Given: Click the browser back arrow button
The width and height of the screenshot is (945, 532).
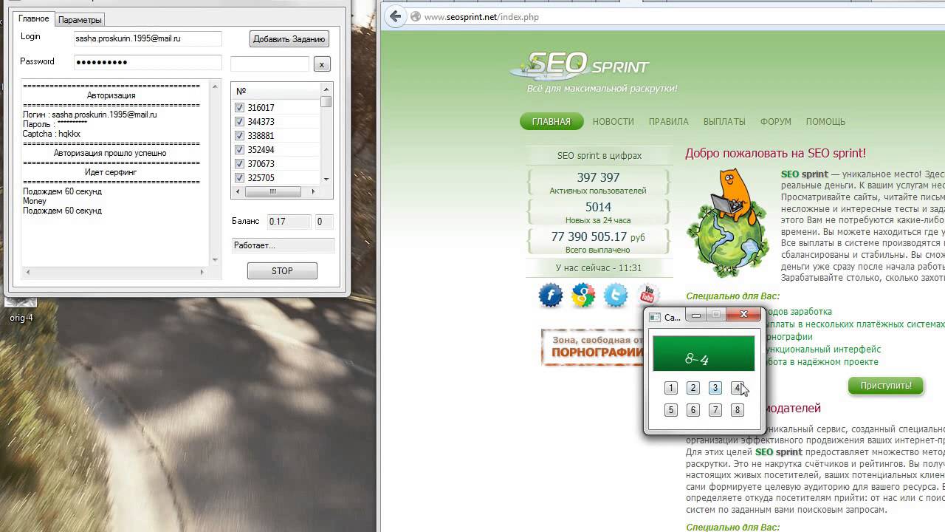Looking at the screenshot, I should pos(396,16).
